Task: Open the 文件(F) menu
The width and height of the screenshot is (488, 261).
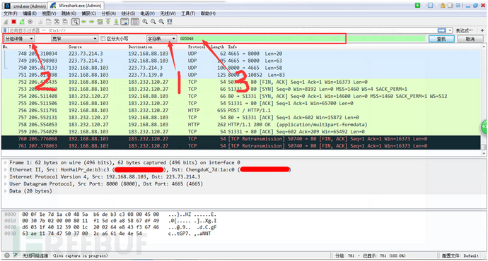Action: [11, 13]
